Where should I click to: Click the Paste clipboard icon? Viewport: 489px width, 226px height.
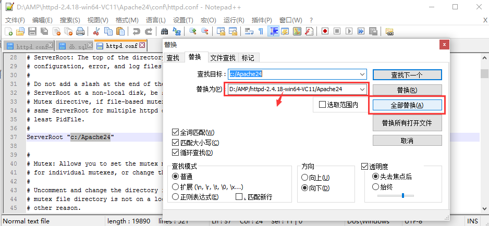(x=120, y=31)
